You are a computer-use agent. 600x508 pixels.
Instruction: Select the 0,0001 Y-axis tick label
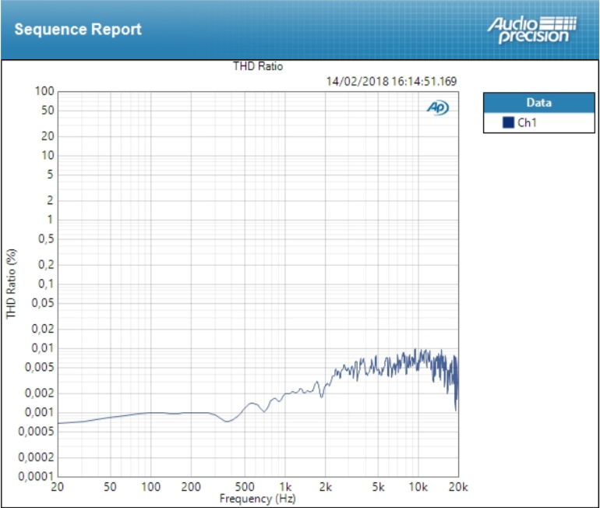(x=36, y=476)
